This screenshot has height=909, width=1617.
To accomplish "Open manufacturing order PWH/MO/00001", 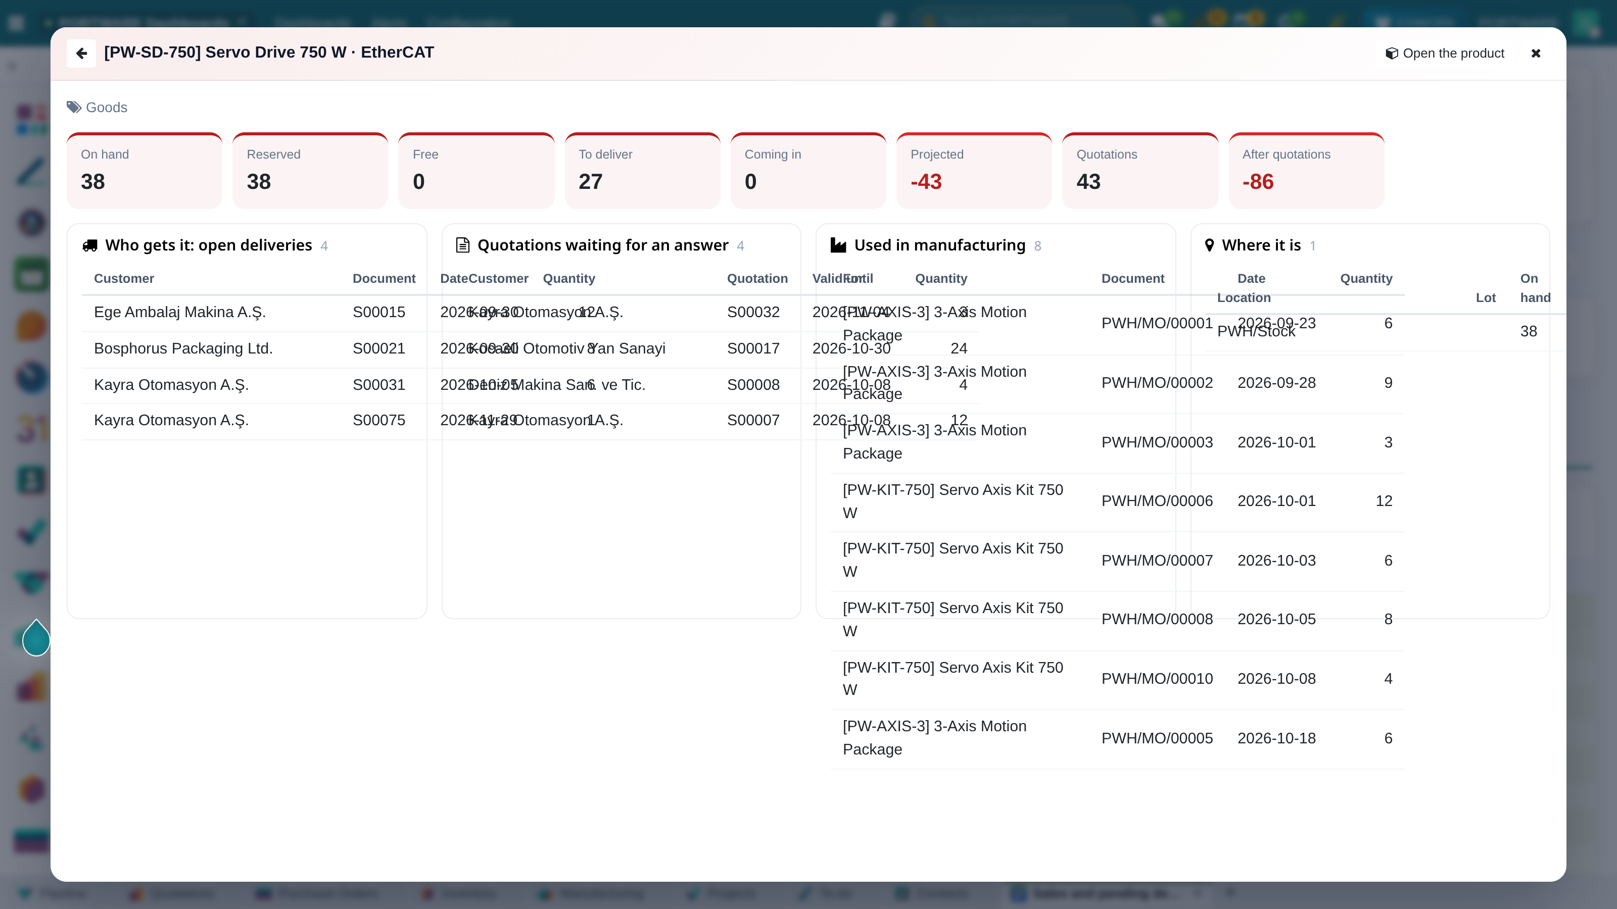I will tap(1157, 324).
